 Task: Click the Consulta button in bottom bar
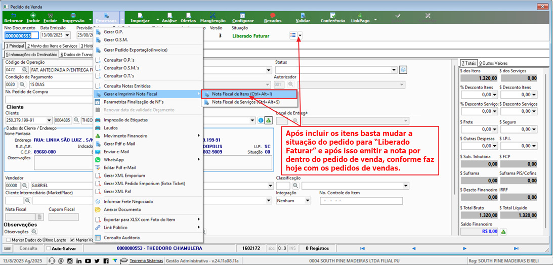click(x=28, y=248)
